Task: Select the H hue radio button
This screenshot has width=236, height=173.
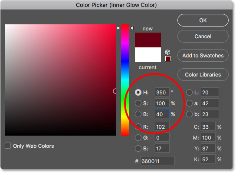Action: tap(138, 92)
